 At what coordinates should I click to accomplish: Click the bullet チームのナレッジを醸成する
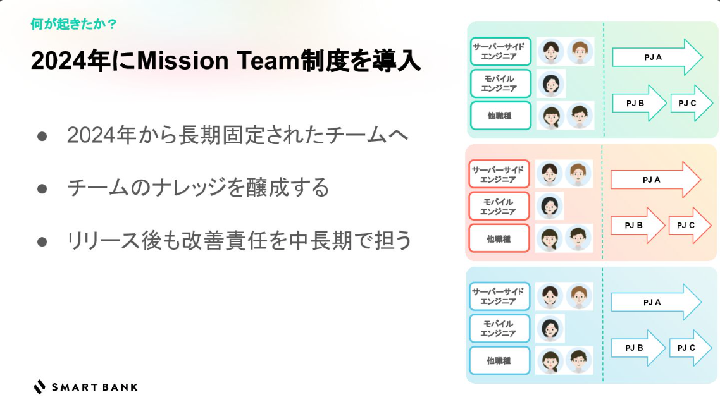click(x=198, y=188)
